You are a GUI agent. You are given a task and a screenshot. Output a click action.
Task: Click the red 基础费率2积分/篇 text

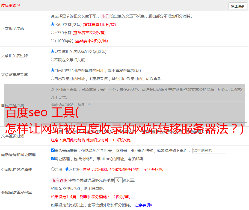point(89,33)
